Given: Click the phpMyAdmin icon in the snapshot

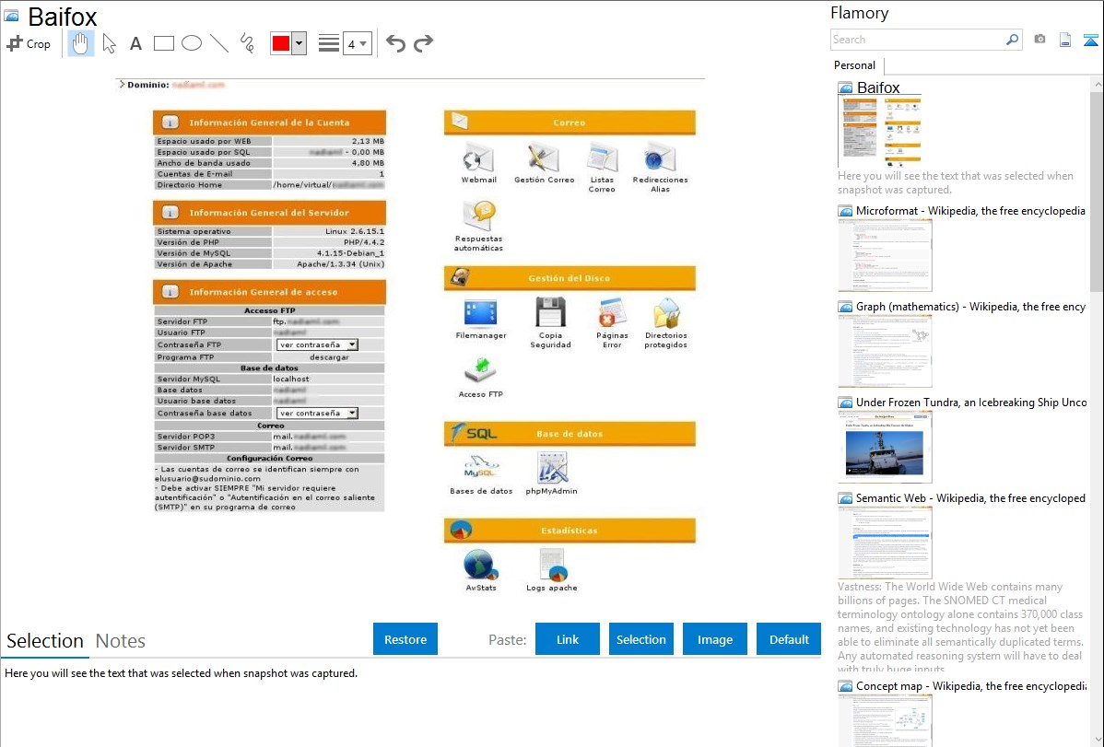Looking at the screenshot, I should click(x=551, y=468).
